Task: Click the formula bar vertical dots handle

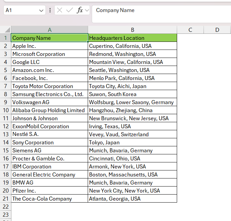Action: click(x=50, y=10)
